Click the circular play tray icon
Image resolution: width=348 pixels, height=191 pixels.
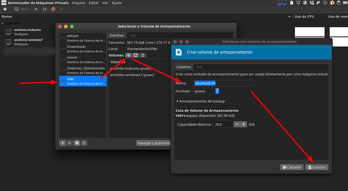pyautogui.click(x=325, y=3)
